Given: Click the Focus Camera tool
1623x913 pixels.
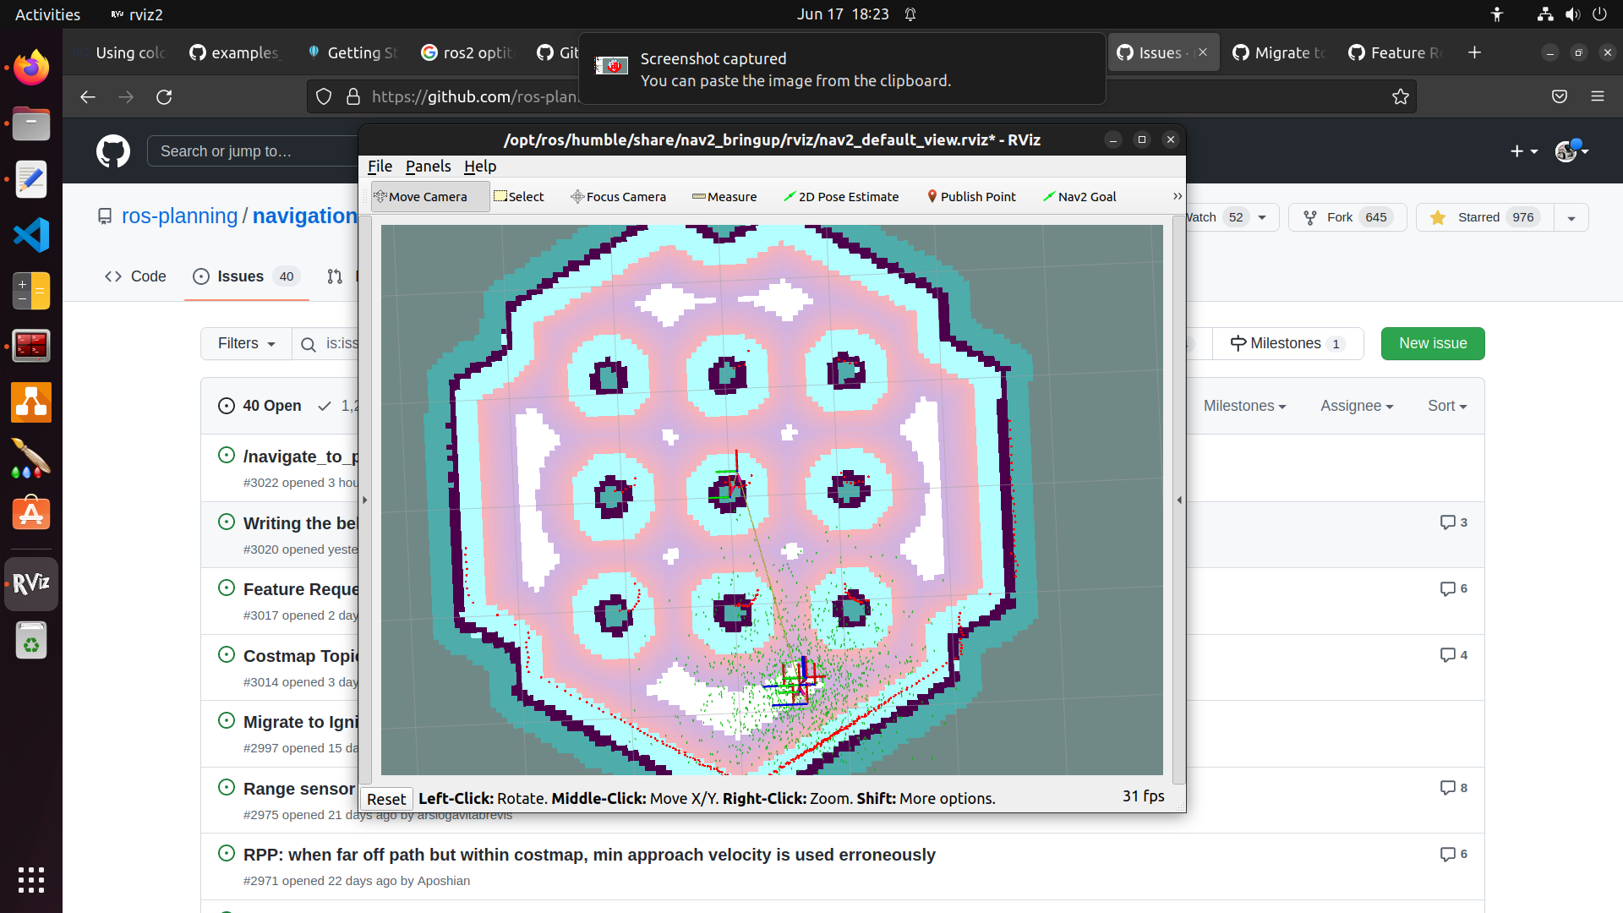Looking at the screenshot, I should pos(618,196).
